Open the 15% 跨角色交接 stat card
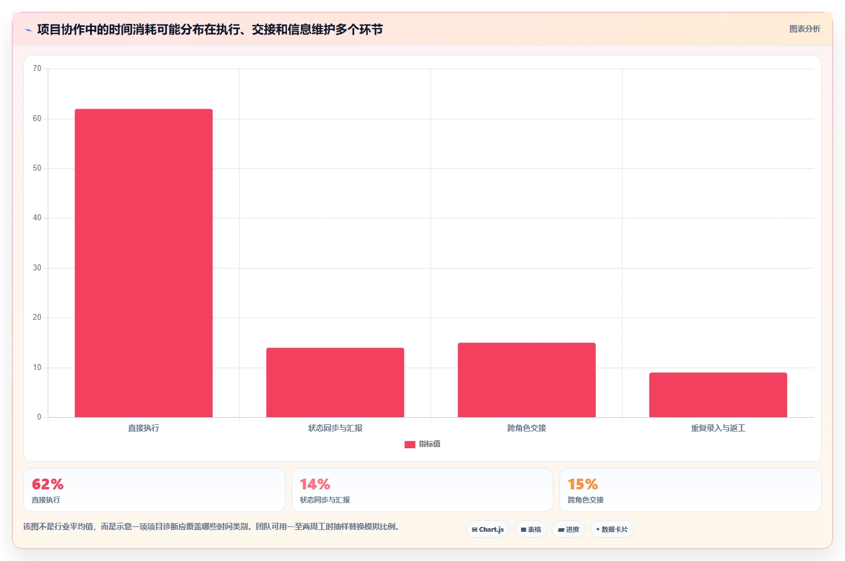845x561 pixels. (x=690, y=490)
